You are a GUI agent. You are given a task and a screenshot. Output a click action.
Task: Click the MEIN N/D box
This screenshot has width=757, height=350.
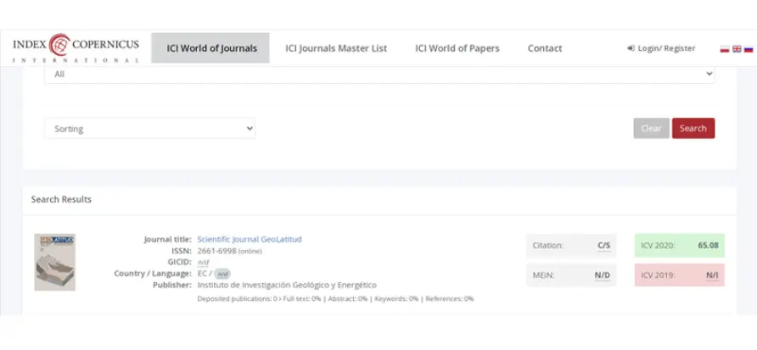[x=571, y=275]
